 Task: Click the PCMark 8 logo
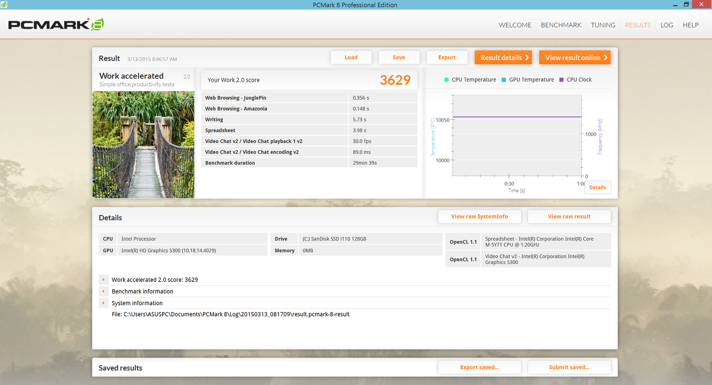(56, 24)
